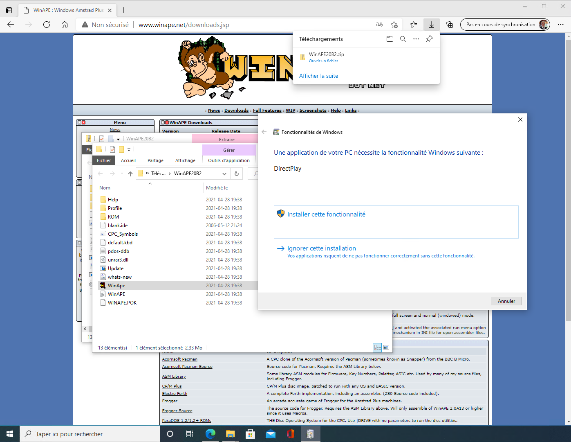Viewport: 571px width, 442px height.
Task: Open the Affichage ribbon tab
Action: [185, 160]
